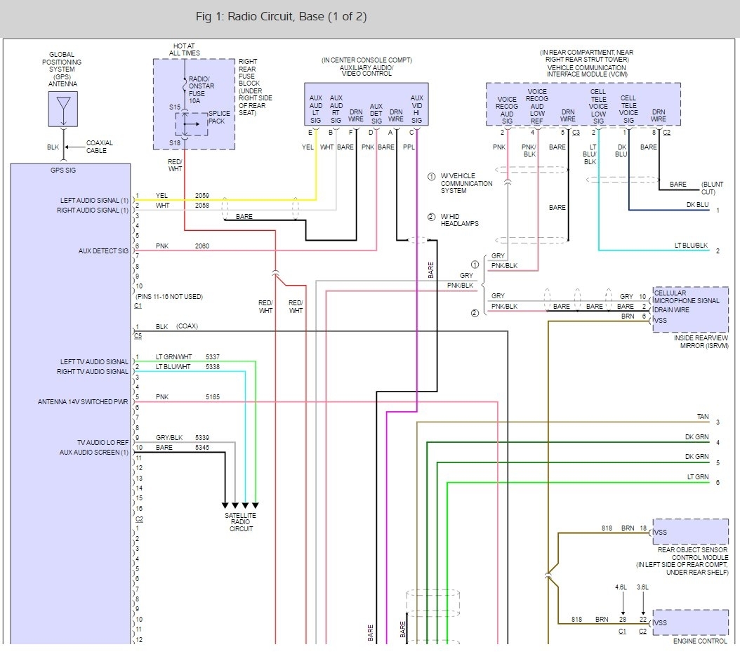Click the 'HOT AT ALL TIMES' label
This screenshot has height=654, width=740.
pyautogui.click(x=185, y=50)
